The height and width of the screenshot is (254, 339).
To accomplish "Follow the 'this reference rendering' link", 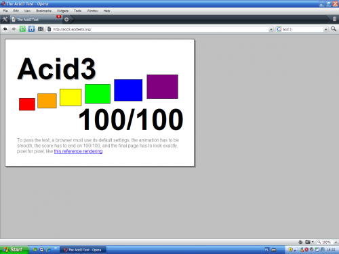I will (78, 151).
